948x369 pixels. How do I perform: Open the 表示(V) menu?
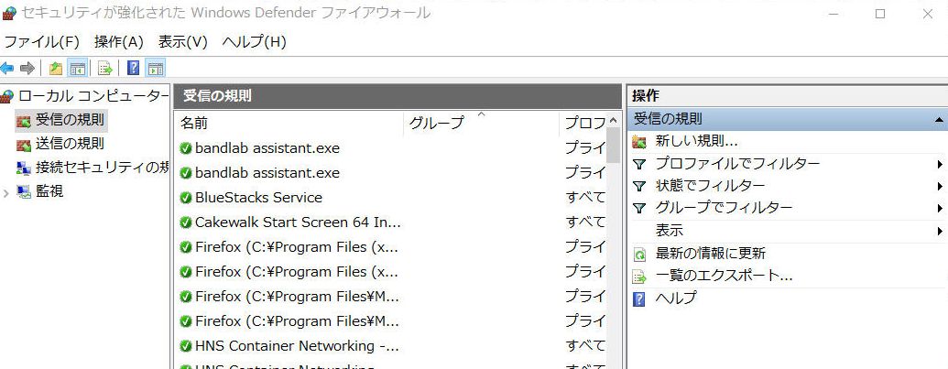point(182,42)
